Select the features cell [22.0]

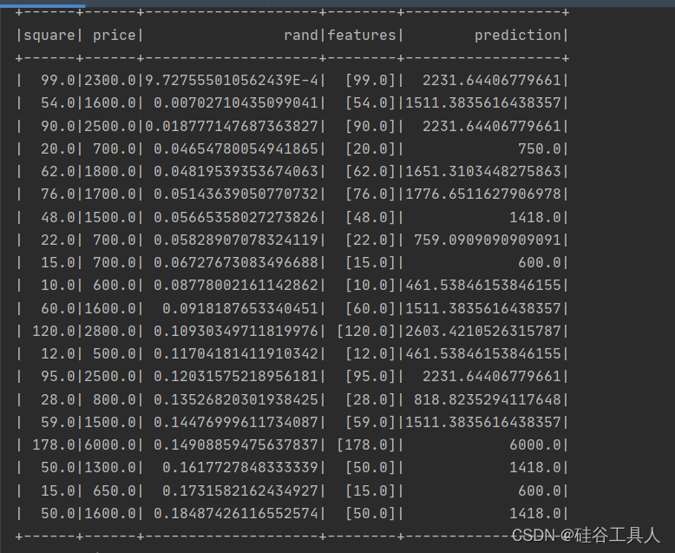[x=370, y=240]
